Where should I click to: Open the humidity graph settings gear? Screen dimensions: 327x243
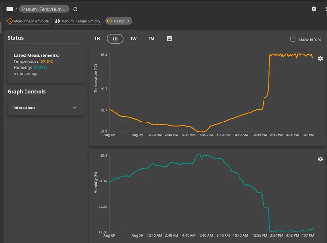coord(320,159)
